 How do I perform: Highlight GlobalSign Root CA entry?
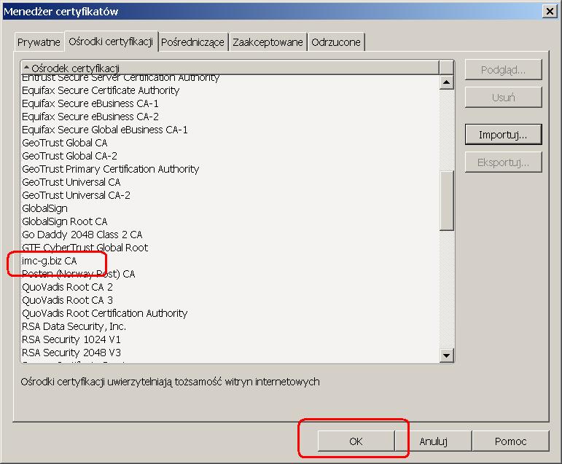tap(65, 221)
